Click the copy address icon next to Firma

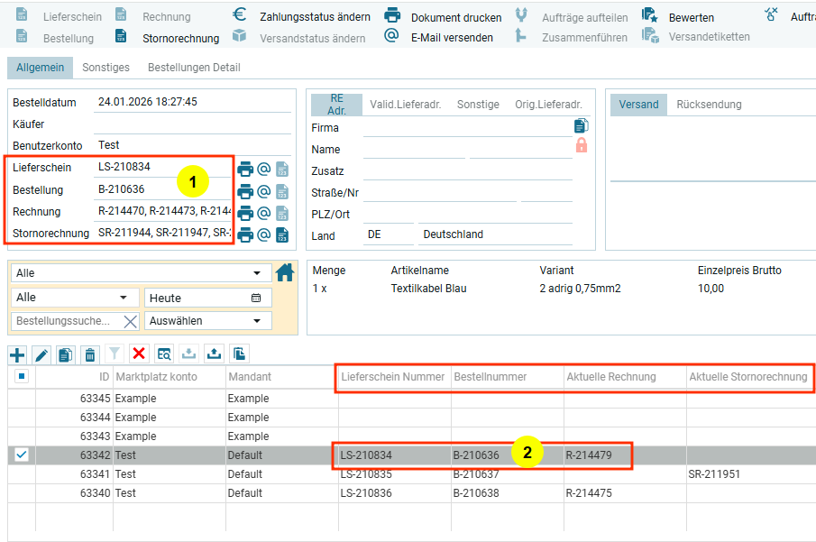click(x=581, y=126)
